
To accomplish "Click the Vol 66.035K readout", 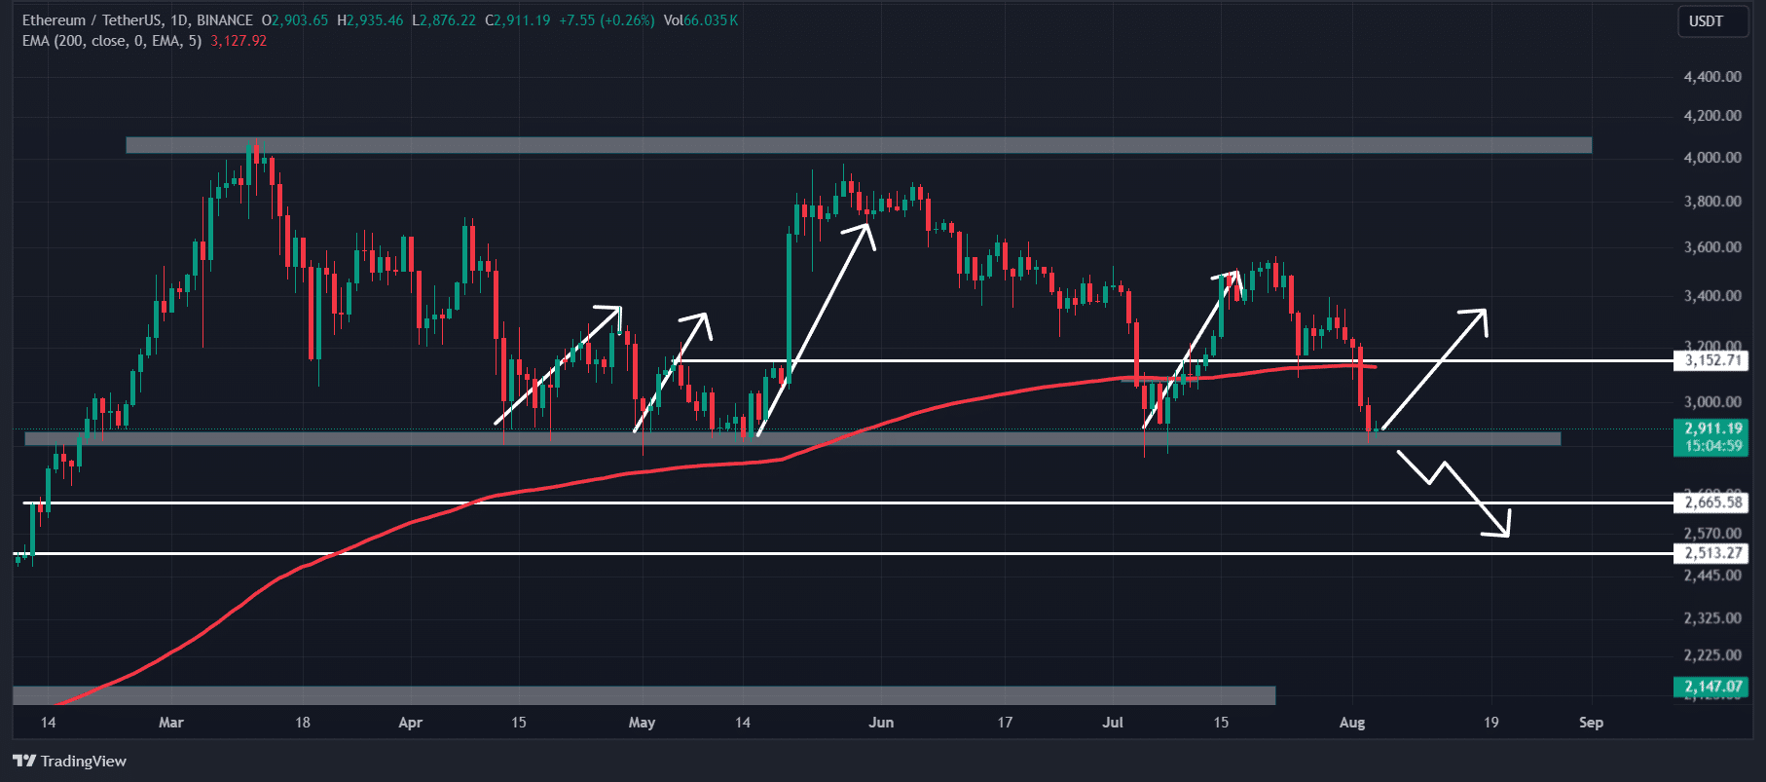I will (701, 20).
